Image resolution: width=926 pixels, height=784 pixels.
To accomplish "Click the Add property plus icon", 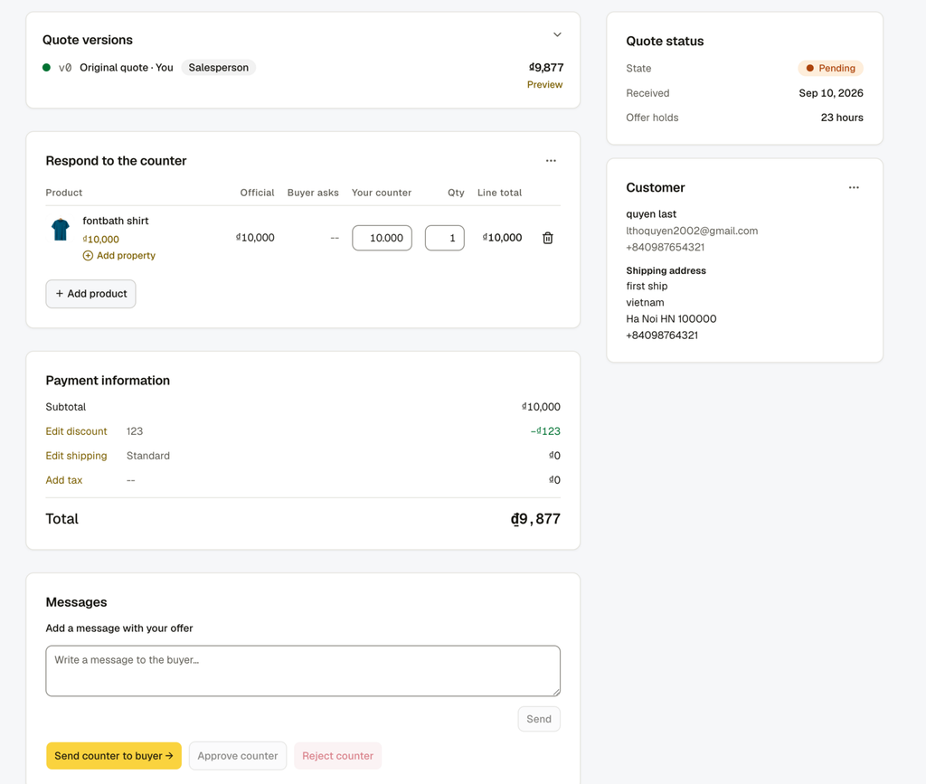I will click(88, 256).
